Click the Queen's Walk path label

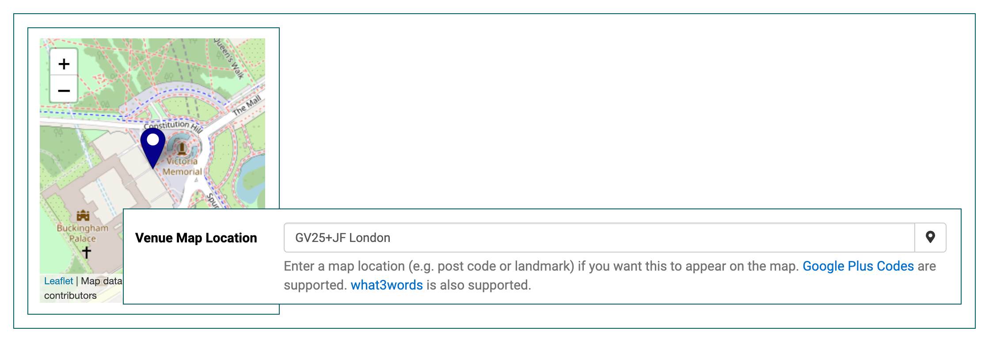(x=229, y=59)
